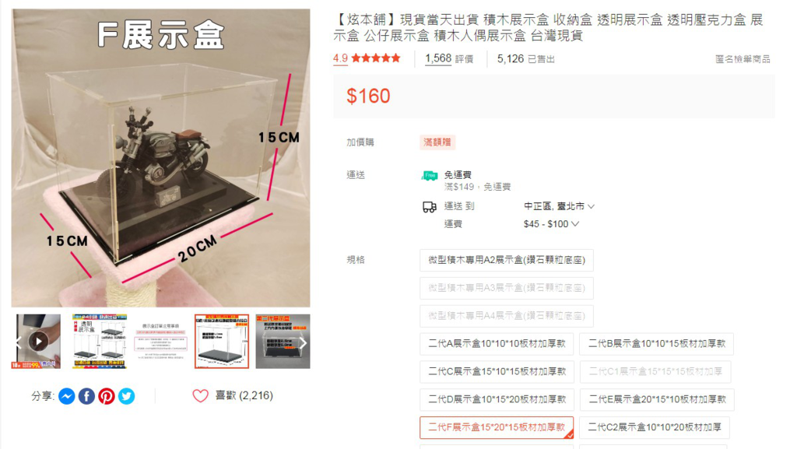Screen dimensions: 797x449
Task: Share product on Facebook
Action: tap(86, 396)
